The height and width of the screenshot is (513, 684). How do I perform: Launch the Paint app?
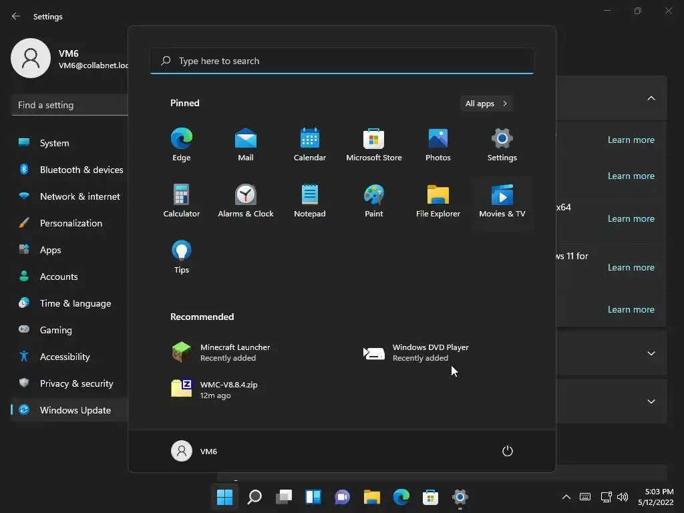(x=374, y=201)
